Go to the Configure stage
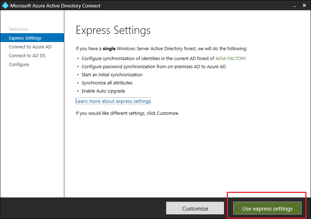 (19, 64)
